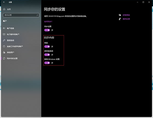The image size is (153, 118).
Task: Close the Settings window
Action: [x=149, y=2]
